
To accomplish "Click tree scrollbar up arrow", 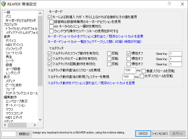I will click(40, 13).
